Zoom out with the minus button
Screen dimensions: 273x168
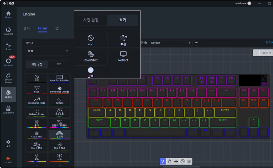pyautogui.click(x=256, y=53)
